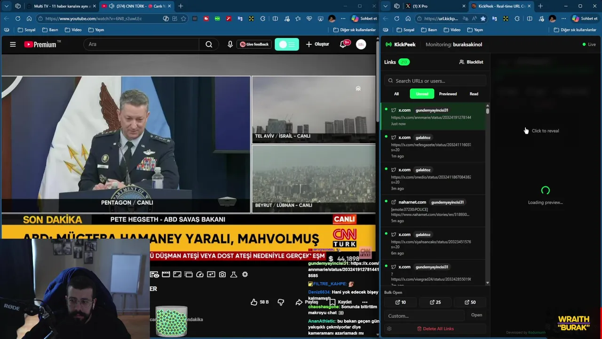Select the Previewed filter tab
This screenshot has height=339, width=602.
click(x=448, y=94)
